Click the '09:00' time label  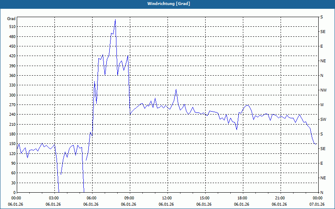[x=130, y=198]
